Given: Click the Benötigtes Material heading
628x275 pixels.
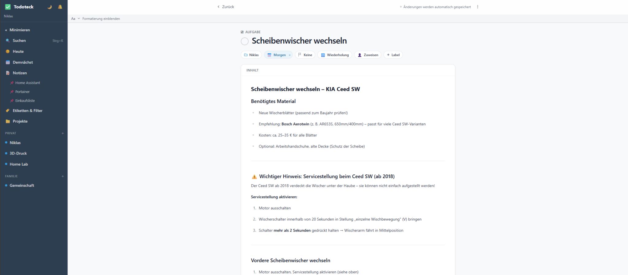Looking at the screenshot, I should (x=273, y=101).
